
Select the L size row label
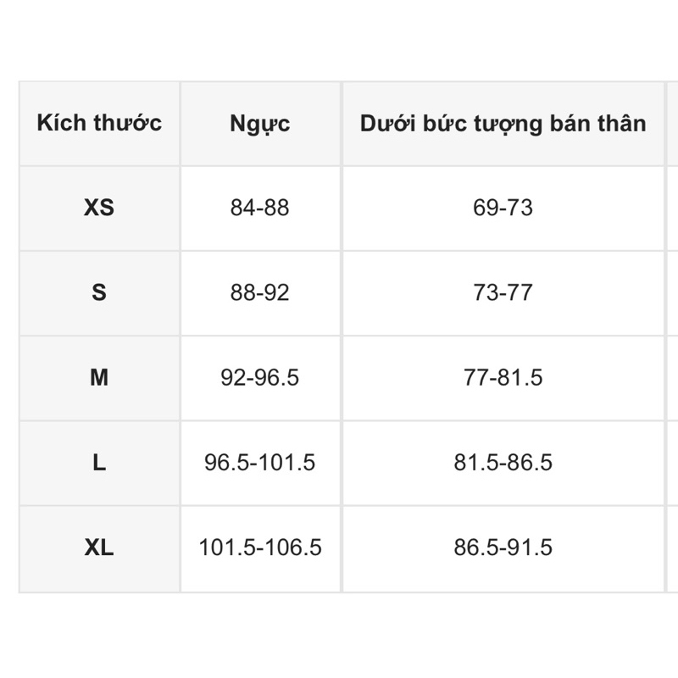[x=99, y=463]
